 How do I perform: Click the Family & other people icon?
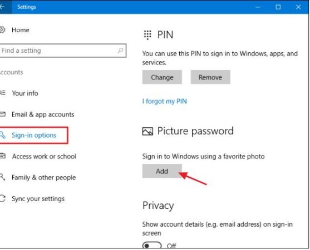[x=2, y=177]
